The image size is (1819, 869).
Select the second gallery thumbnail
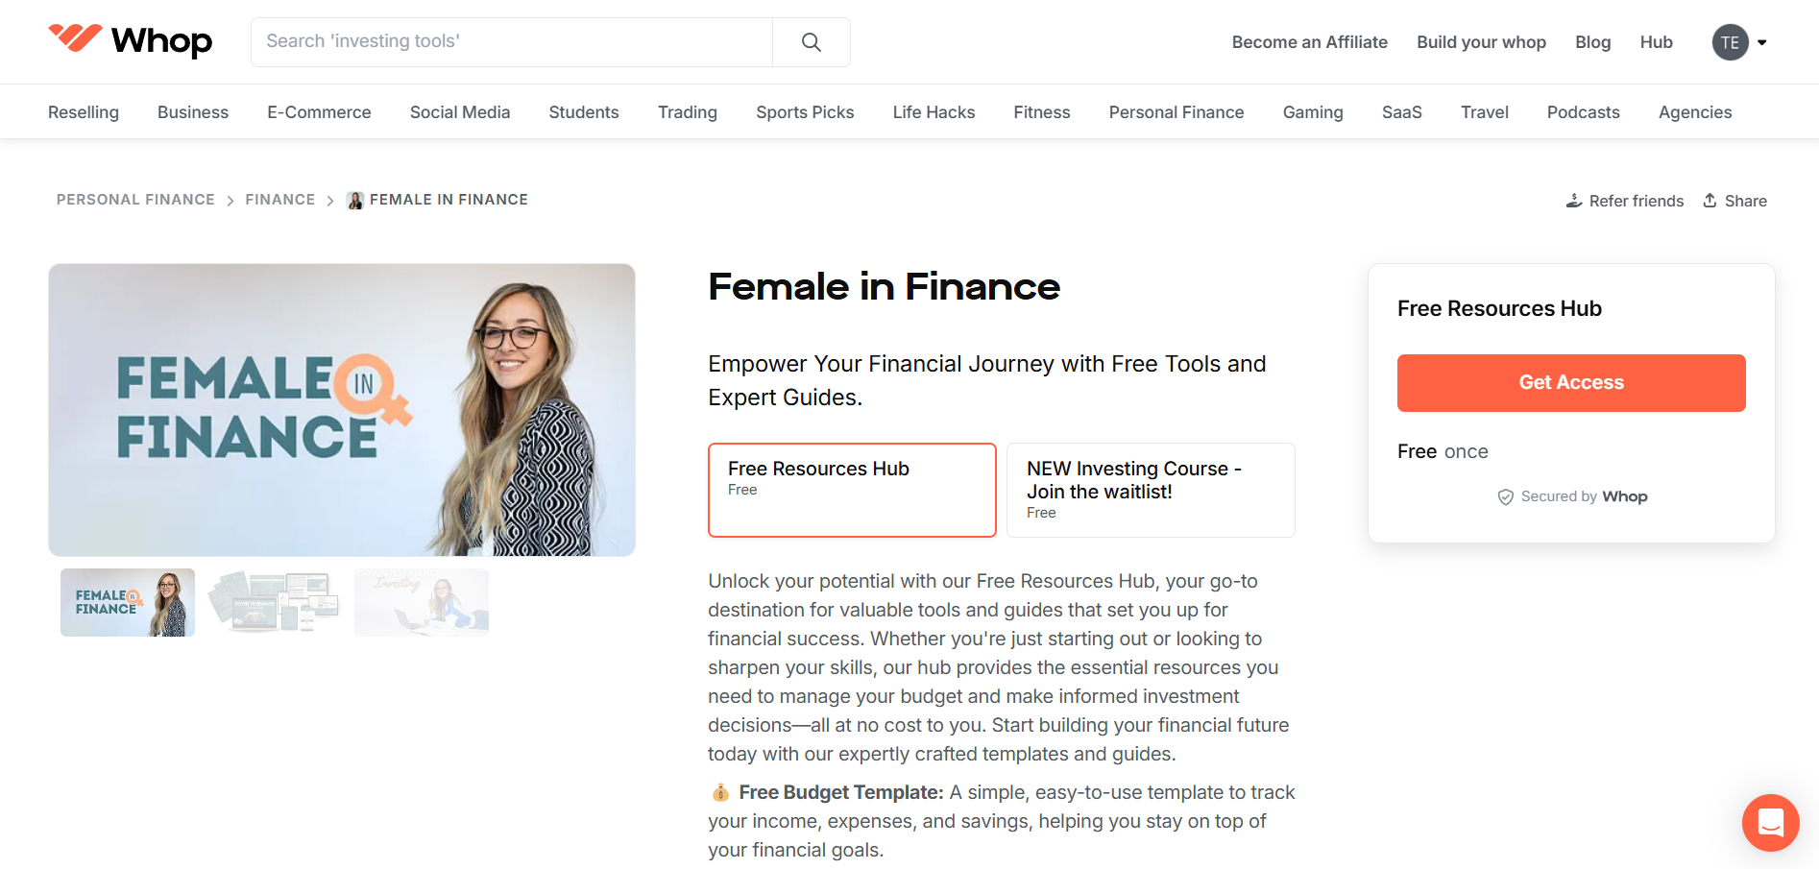[x=274, y=601]
